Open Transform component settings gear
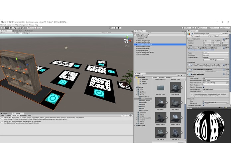Screen dimensions: 231x164 coord(228,39)
